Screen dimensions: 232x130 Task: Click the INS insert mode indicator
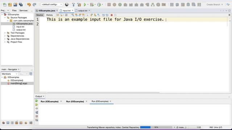(211, 127)
